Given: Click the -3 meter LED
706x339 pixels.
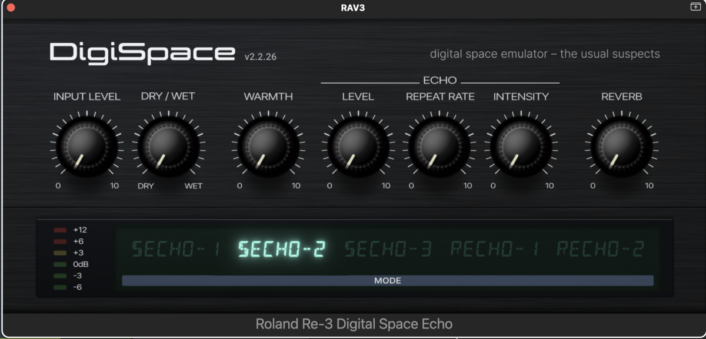Looking at the screenshot, I should click(60, 276).
